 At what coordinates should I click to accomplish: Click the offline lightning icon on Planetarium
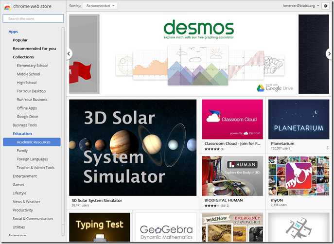pos(327,148)
